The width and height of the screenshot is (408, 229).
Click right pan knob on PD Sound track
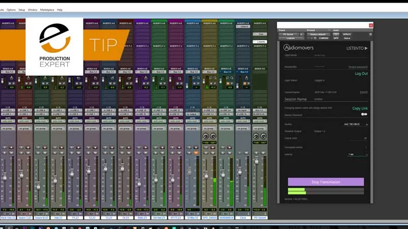click(x=263, y=136)
